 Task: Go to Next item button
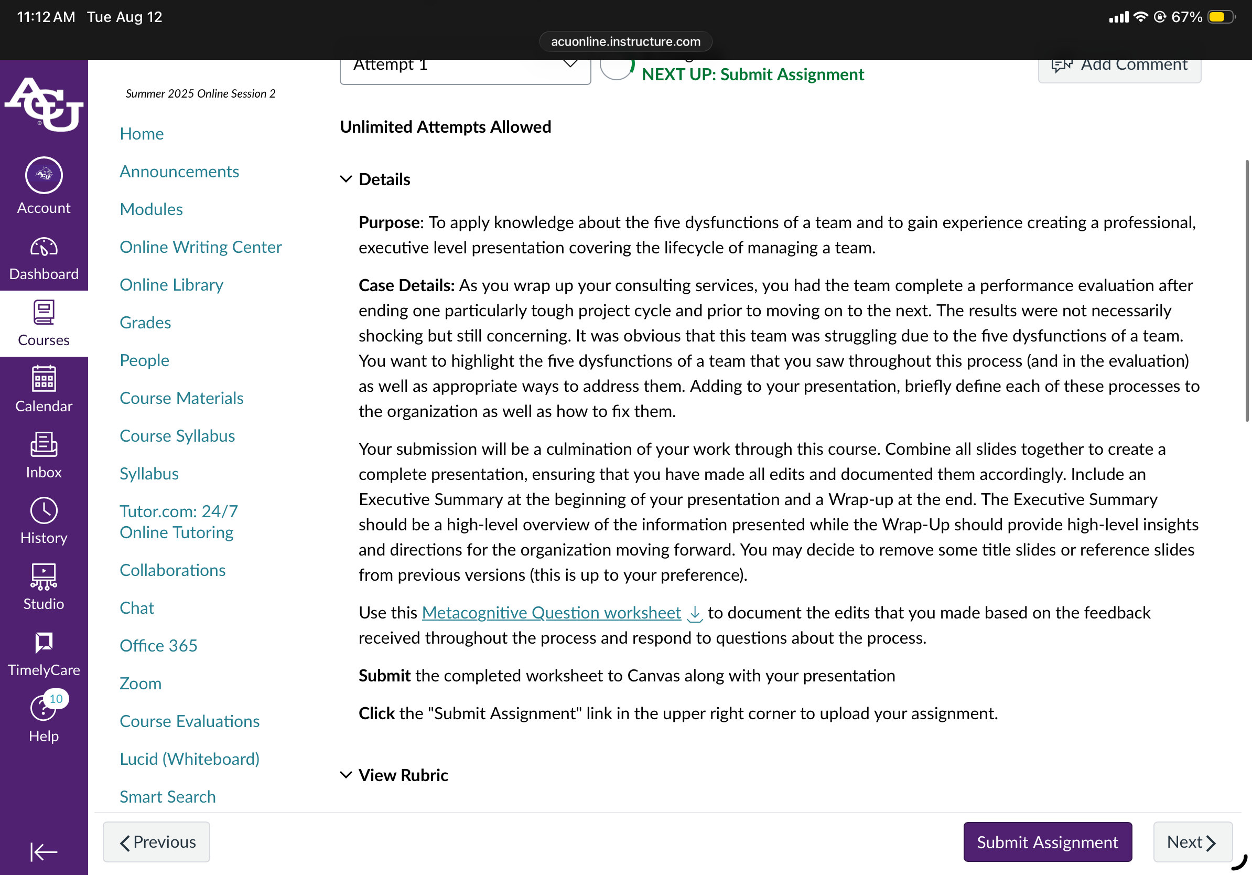point(1193,842)
